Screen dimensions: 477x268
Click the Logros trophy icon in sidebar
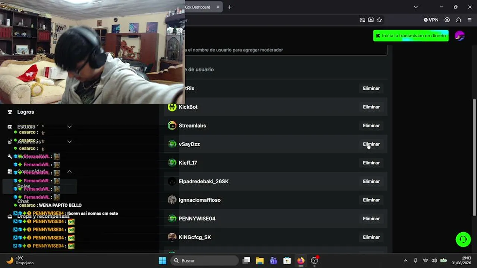coord(10,112)
